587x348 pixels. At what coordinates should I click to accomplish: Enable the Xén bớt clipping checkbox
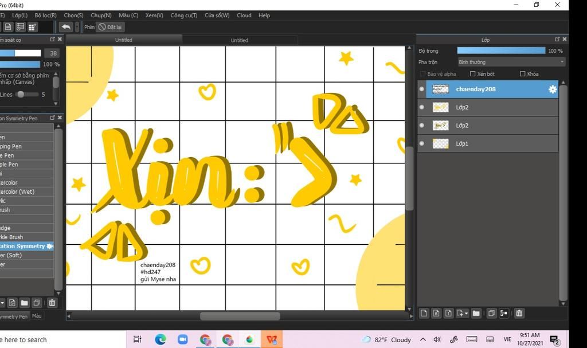(x=472, y=74)
